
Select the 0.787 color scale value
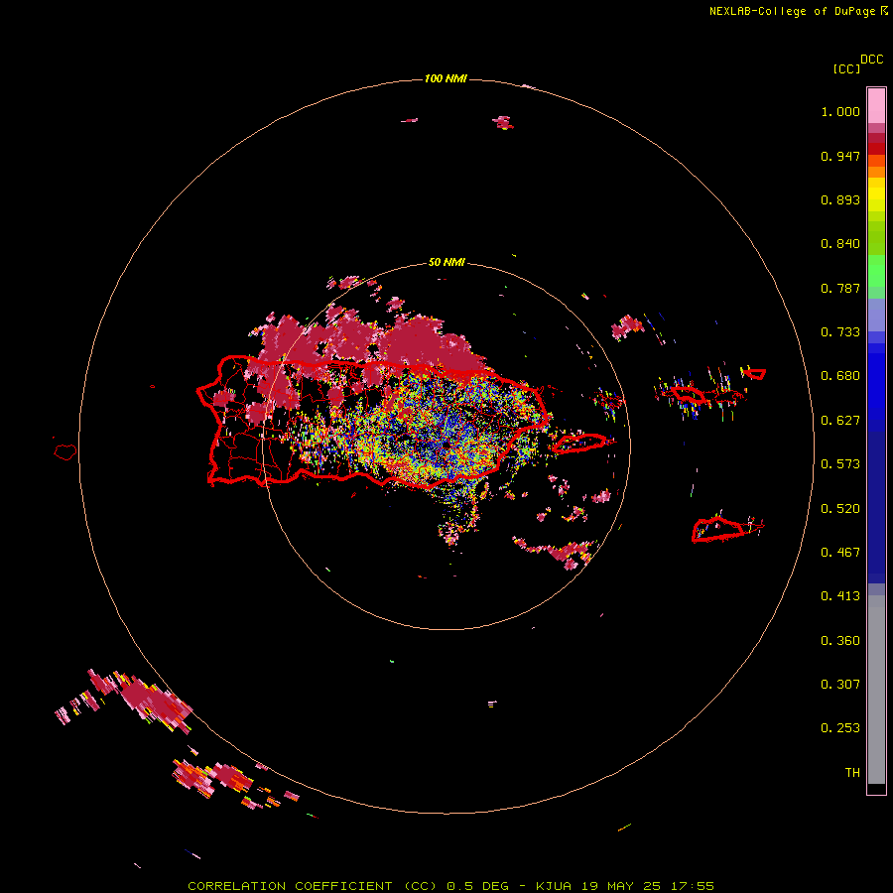point(840,288)
